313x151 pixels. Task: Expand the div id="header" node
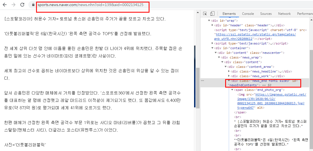[x=213, y=25]
